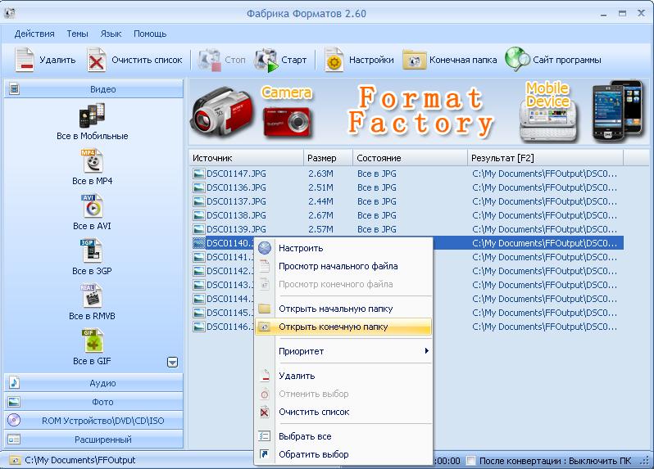654x469 pixels.
Task: Click the image file icon of DSC01136.JPG
Action: pyautogui.click(x=199, y=187)
